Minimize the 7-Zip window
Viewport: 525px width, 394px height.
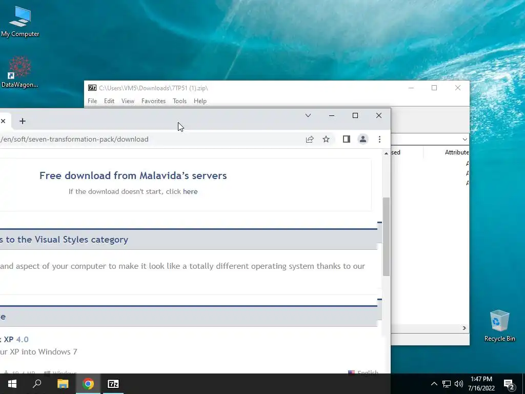pos(411,88)
